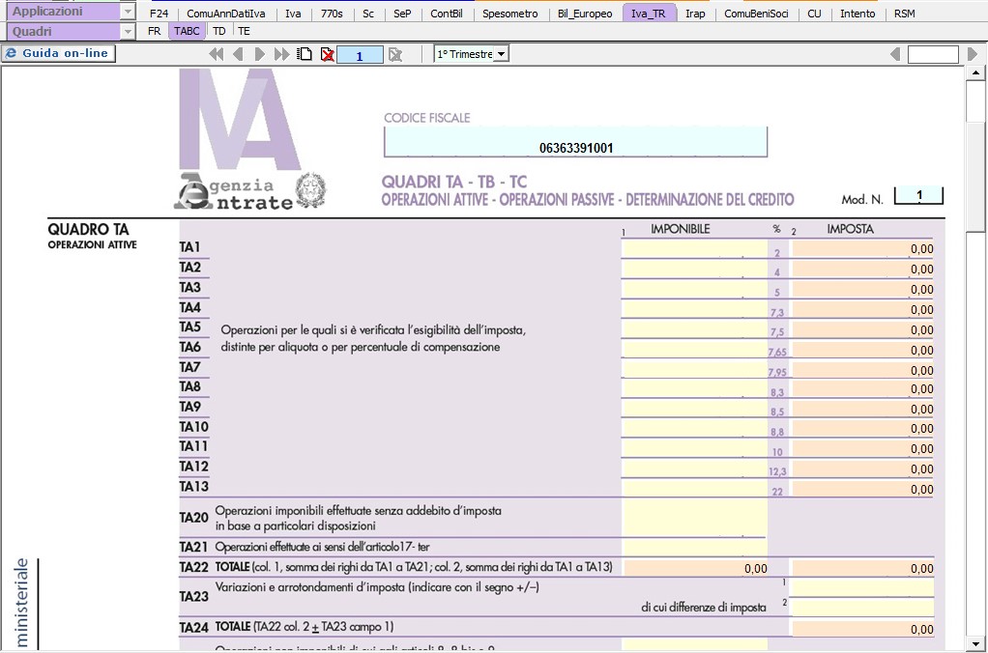Click right arrow beside the top-right empty box
The height and width of the screenshot is (653, 988).
973,54
